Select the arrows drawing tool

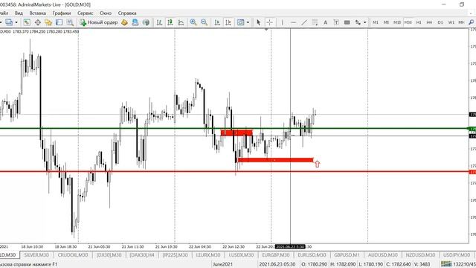coord(358,22)
